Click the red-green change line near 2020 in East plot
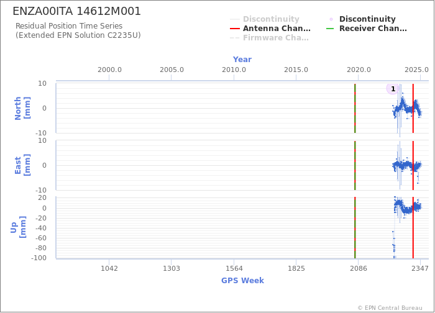The image size is (435, 313). pos(355,166)
